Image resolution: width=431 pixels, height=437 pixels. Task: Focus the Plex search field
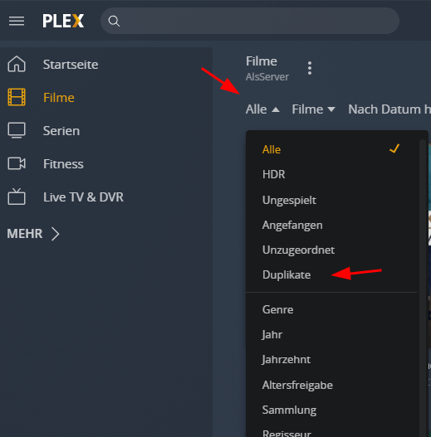click(250, 21)
